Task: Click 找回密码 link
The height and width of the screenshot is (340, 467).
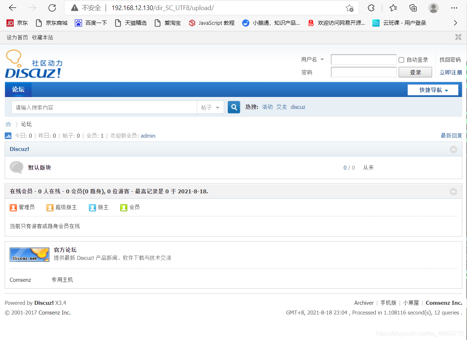Action: coord(450,60)
